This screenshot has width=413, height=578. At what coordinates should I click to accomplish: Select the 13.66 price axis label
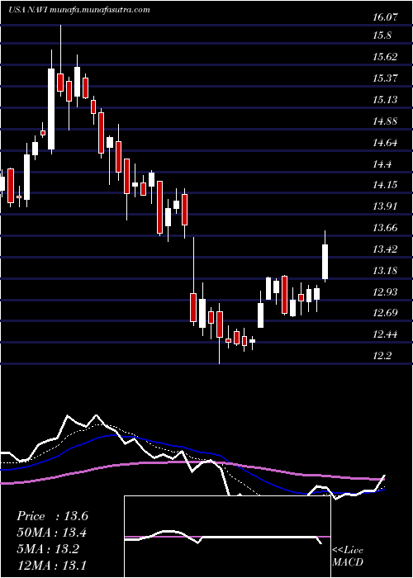386,227
